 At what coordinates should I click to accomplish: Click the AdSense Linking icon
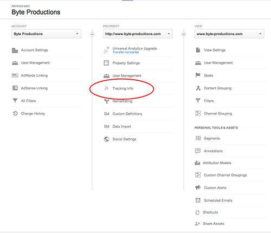coord(15,88)
